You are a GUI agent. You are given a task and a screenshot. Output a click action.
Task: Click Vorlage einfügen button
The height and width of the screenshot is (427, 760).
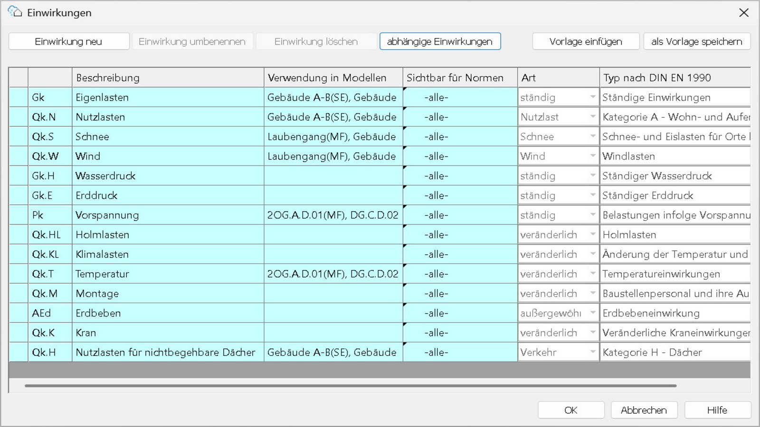586,42
